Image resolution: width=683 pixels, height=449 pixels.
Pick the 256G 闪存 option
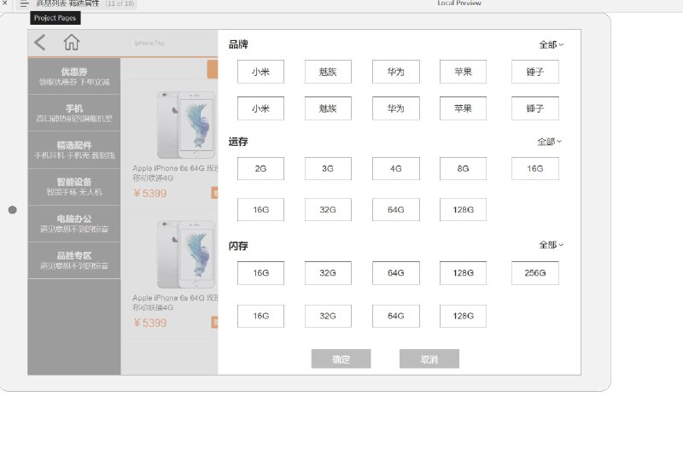point(535,273)
